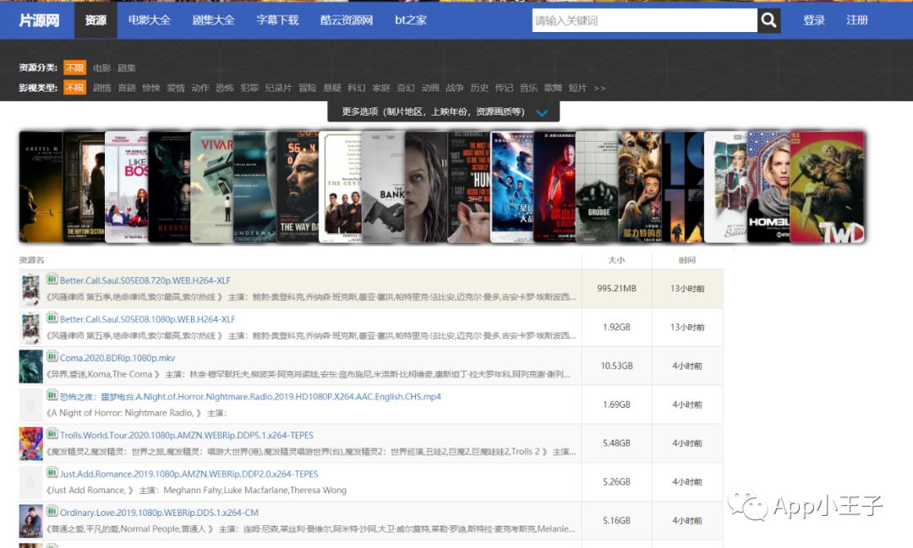
Task: Click the 登录 login link
Action: (814, 20)
